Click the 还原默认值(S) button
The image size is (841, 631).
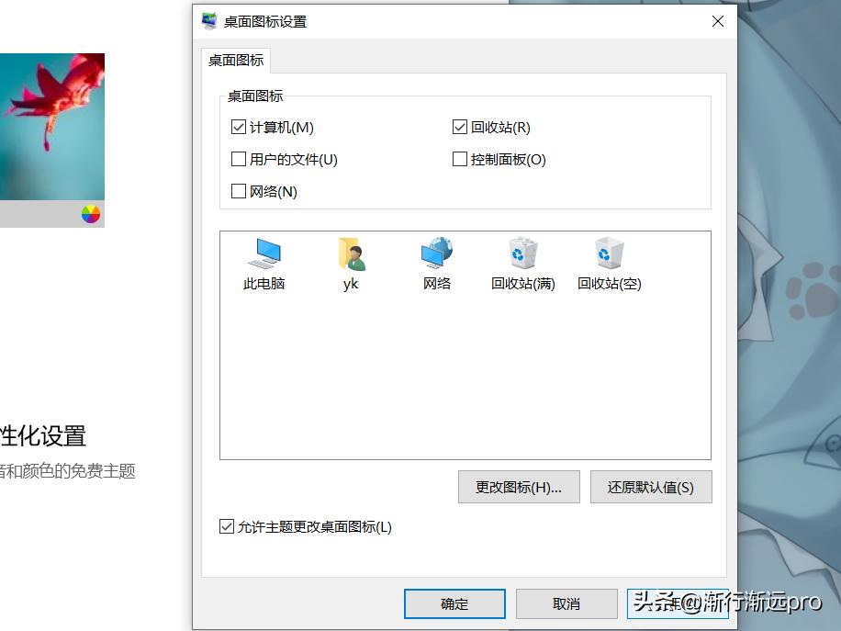click(651, 487)
